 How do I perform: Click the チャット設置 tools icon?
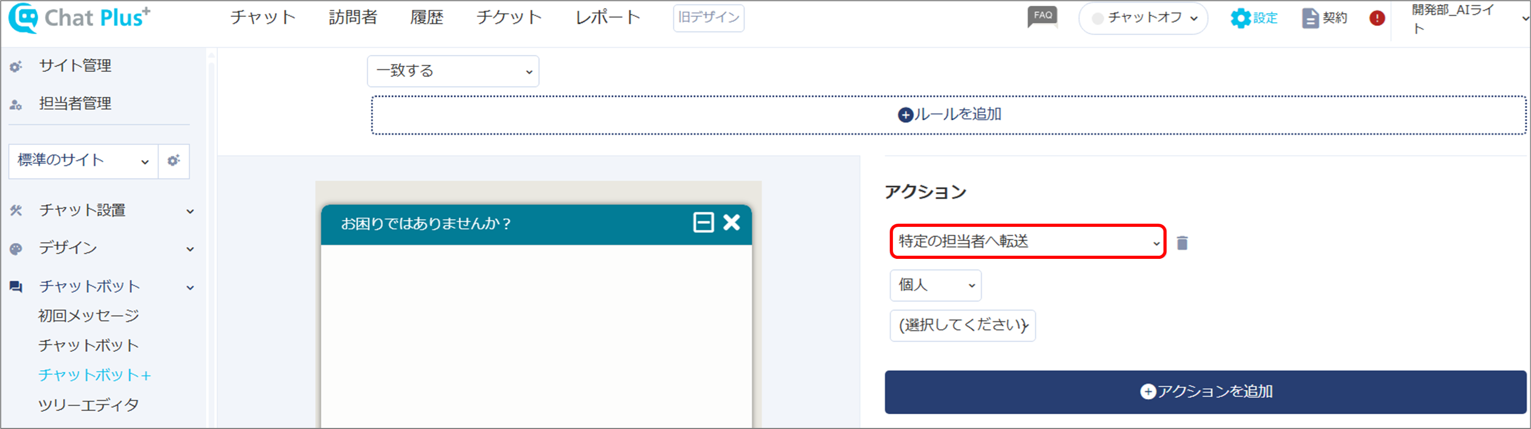coord(16,211)
